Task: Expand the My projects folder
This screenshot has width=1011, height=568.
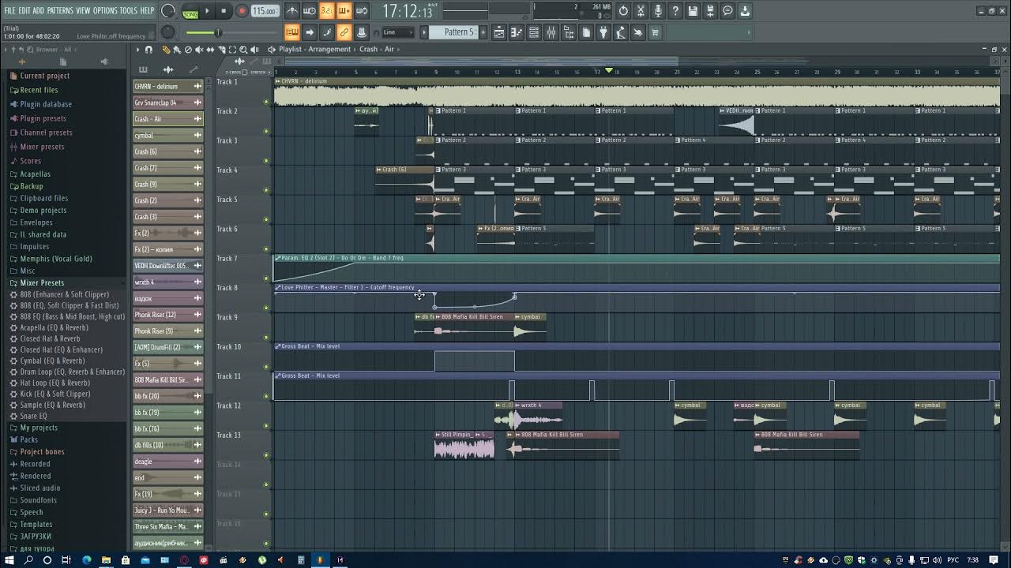Action: 38,428
